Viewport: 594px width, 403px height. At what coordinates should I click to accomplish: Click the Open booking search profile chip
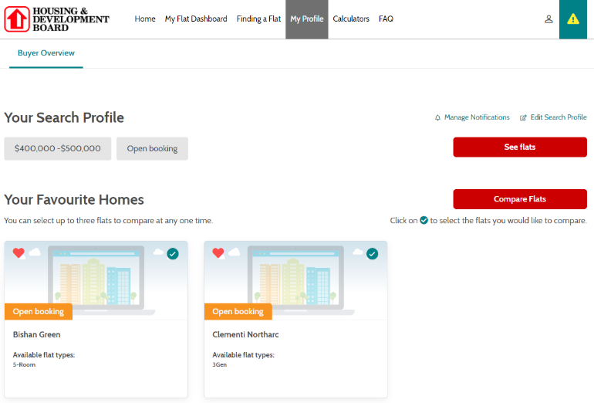[152, 148]
